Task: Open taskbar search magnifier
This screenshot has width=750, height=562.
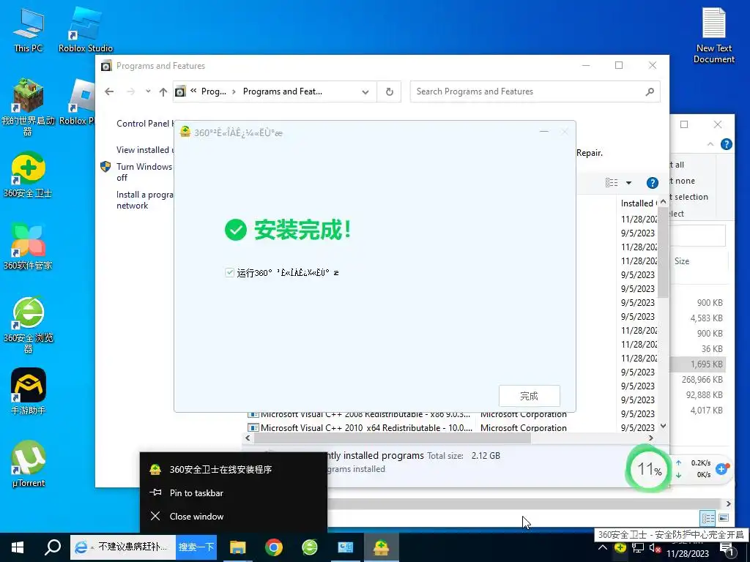Action: click(x=53, y=547)
